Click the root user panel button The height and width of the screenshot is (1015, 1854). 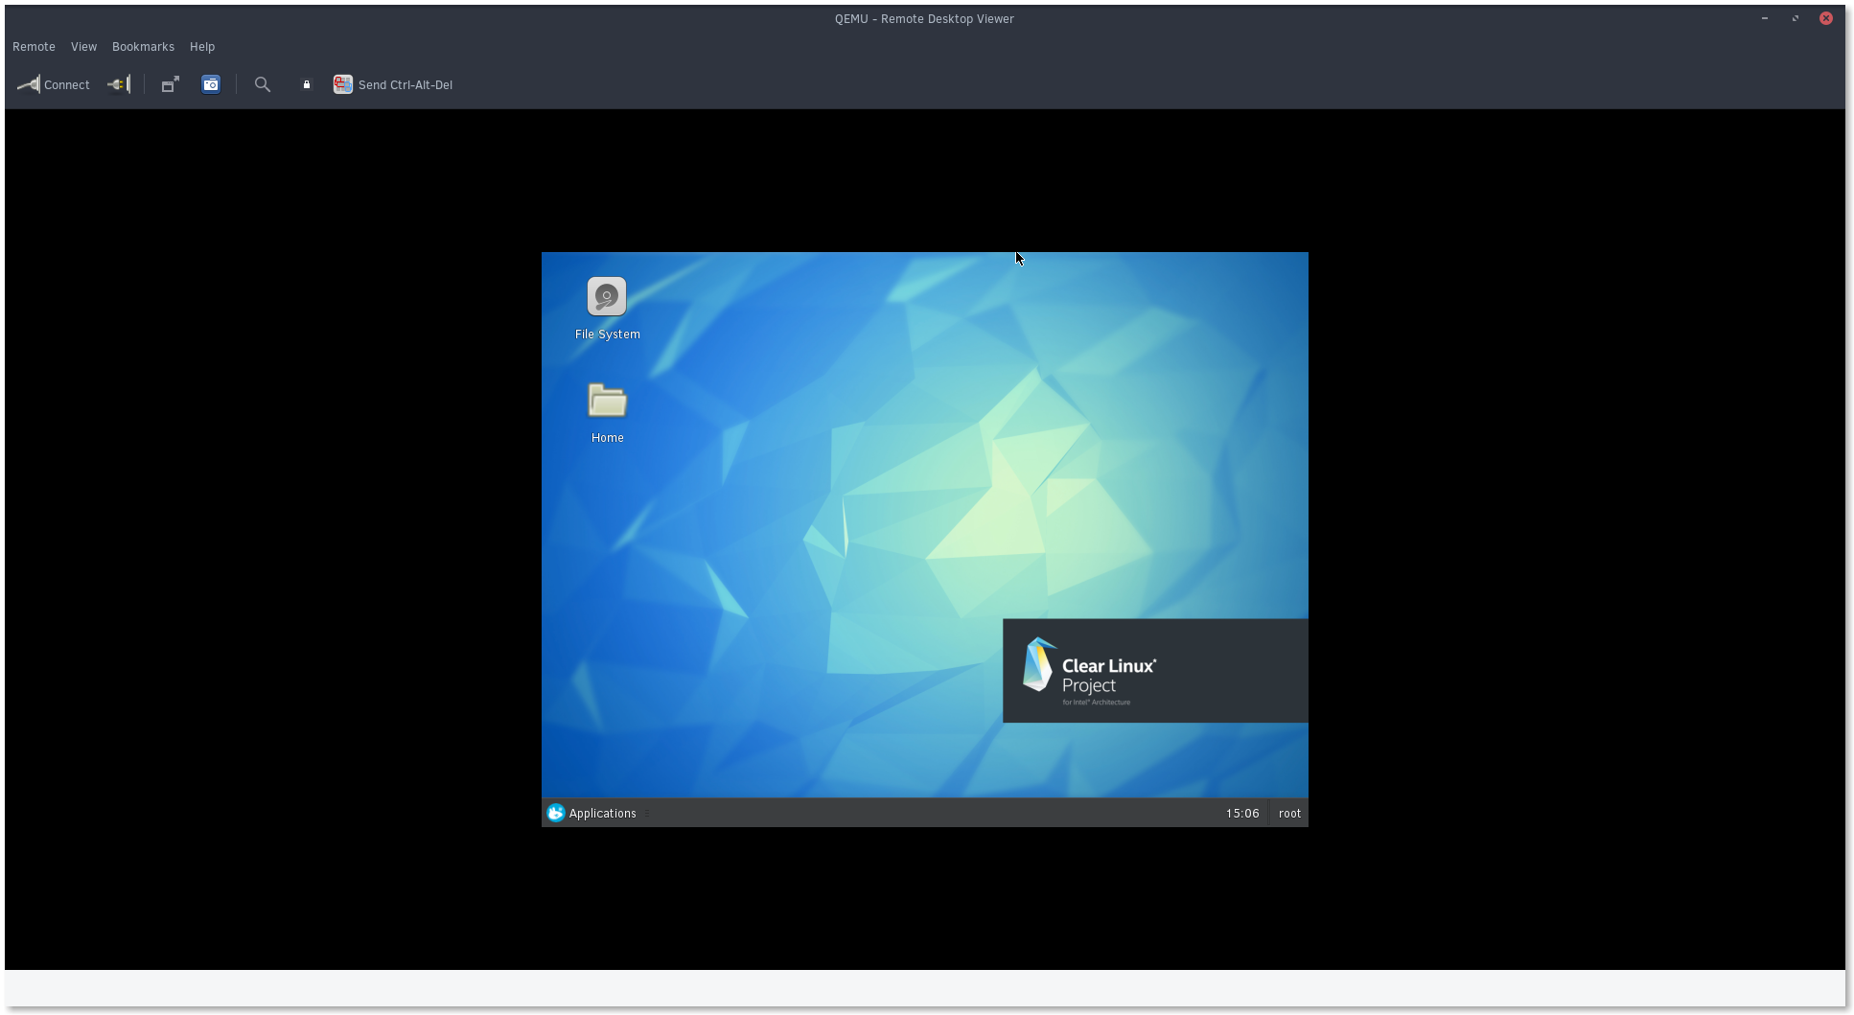(1289, 813)
